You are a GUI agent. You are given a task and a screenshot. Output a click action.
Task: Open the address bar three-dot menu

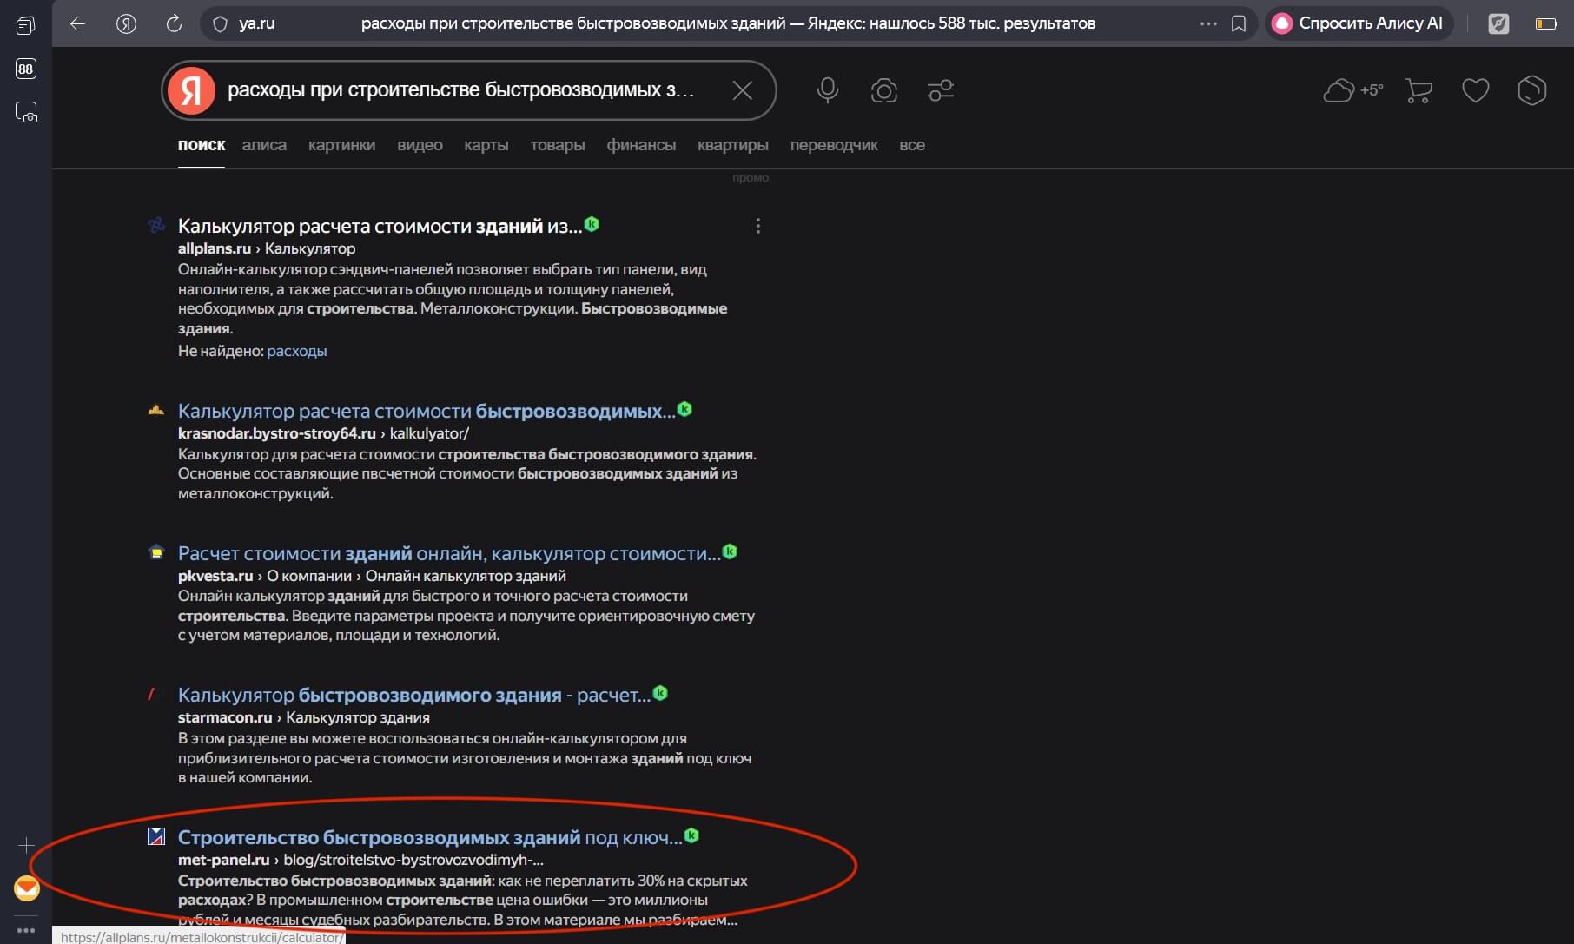pyautogui.click(x=1208, y=23)
